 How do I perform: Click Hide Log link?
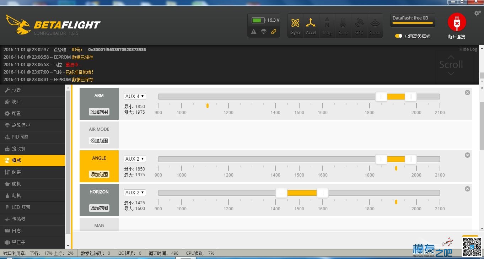[468, 49]
